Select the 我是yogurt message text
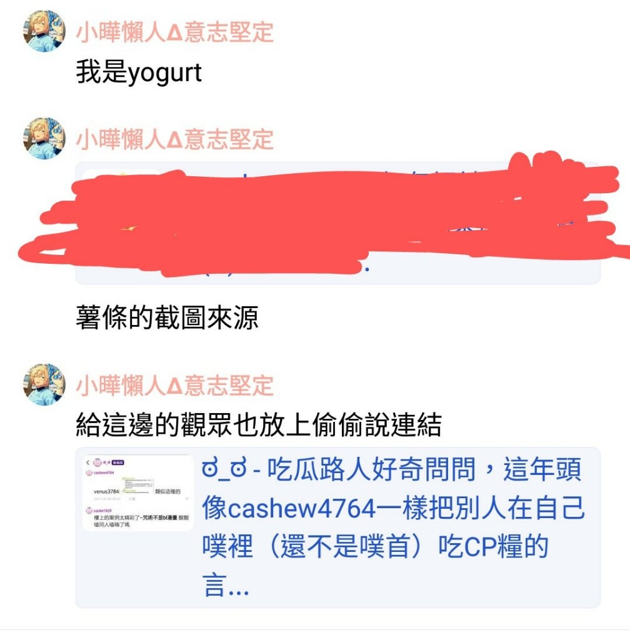 click(139, 73)
